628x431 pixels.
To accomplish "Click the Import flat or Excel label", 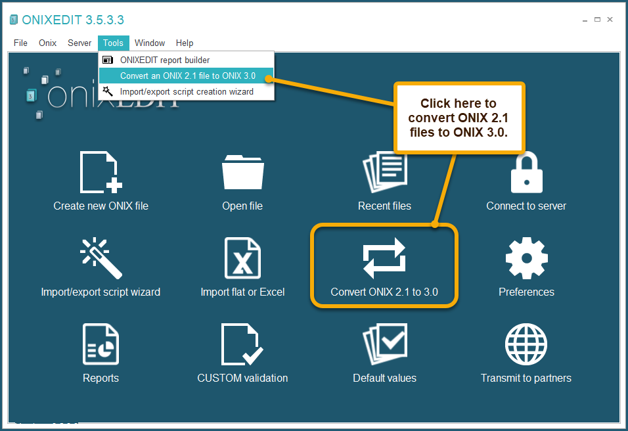I will [x=242, y=292].
